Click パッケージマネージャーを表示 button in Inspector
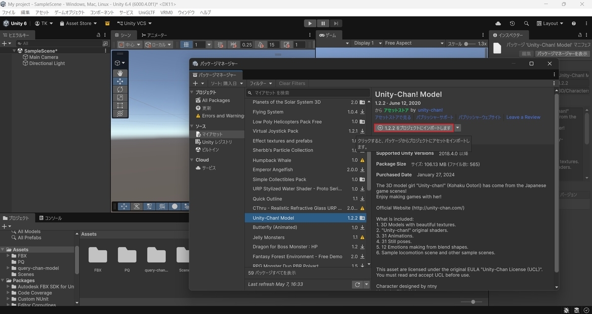Screen dimensions: 592x314 [x=562, y=54]
